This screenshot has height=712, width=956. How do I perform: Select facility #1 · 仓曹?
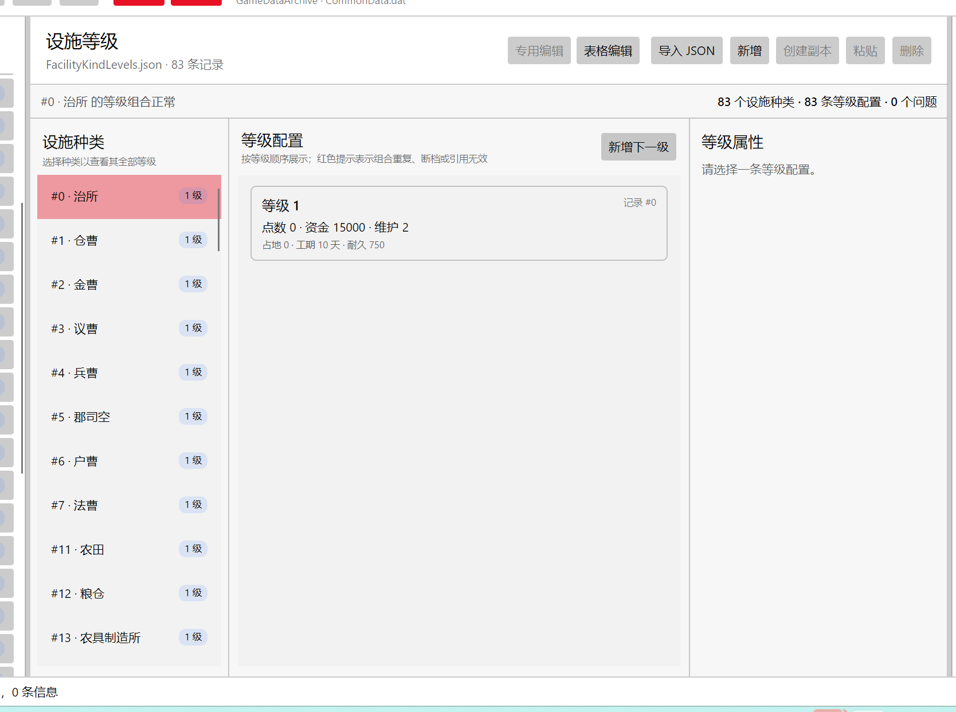pos(129,241)
